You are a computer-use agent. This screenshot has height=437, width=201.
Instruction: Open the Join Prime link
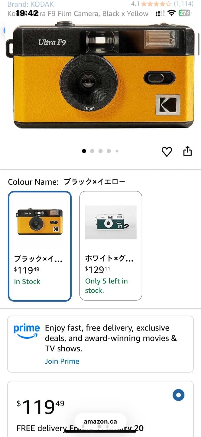[62, 361]
